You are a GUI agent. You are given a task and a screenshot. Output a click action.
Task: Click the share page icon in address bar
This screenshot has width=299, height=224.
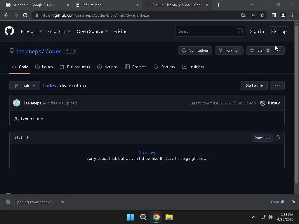click(253, 15)
